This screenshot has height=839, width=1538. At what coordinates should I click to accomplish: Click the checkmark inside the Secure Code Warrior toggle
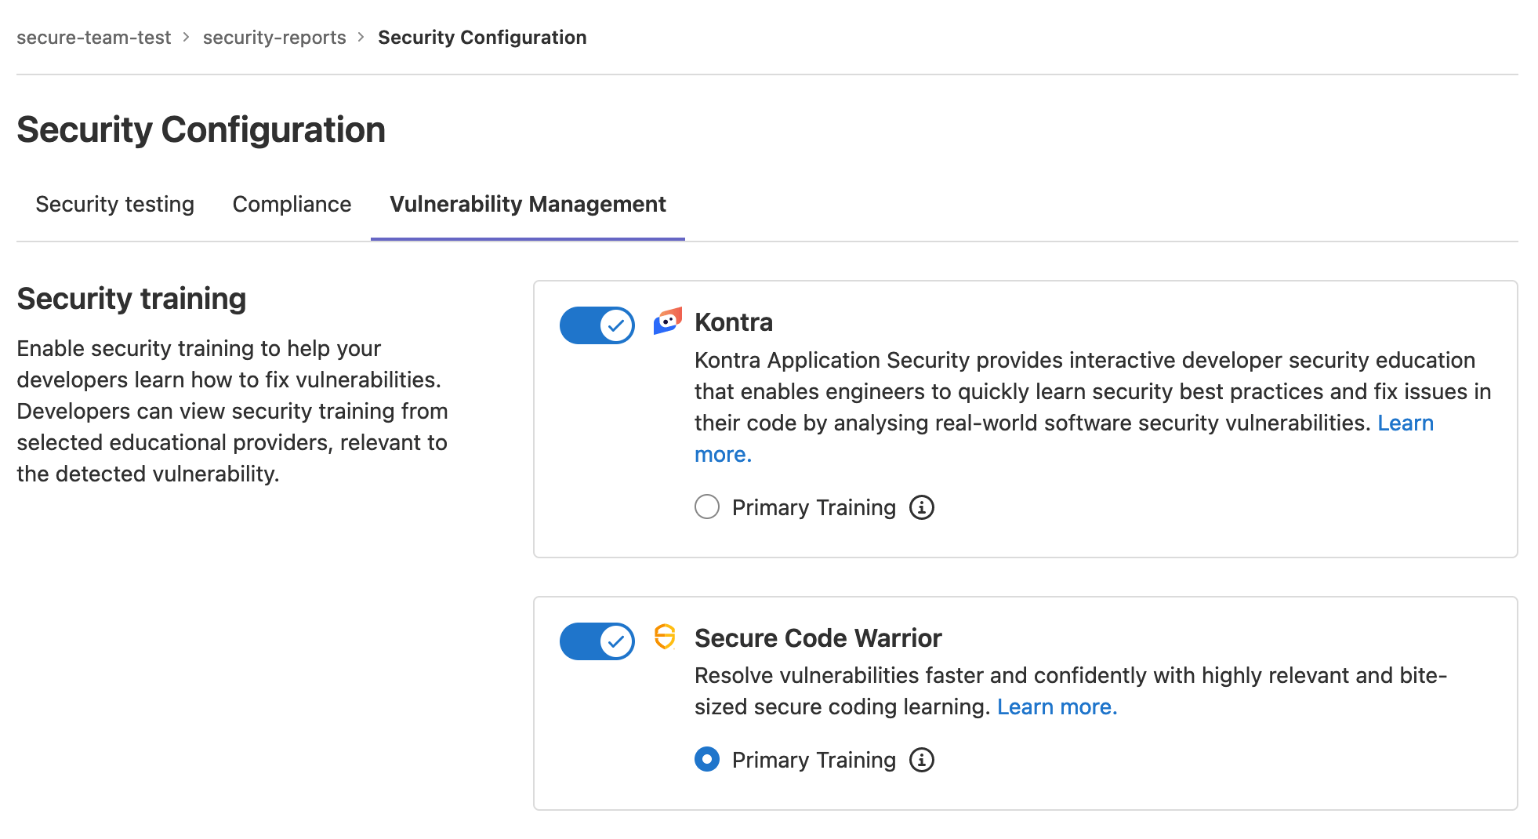[x=616, y=641]
